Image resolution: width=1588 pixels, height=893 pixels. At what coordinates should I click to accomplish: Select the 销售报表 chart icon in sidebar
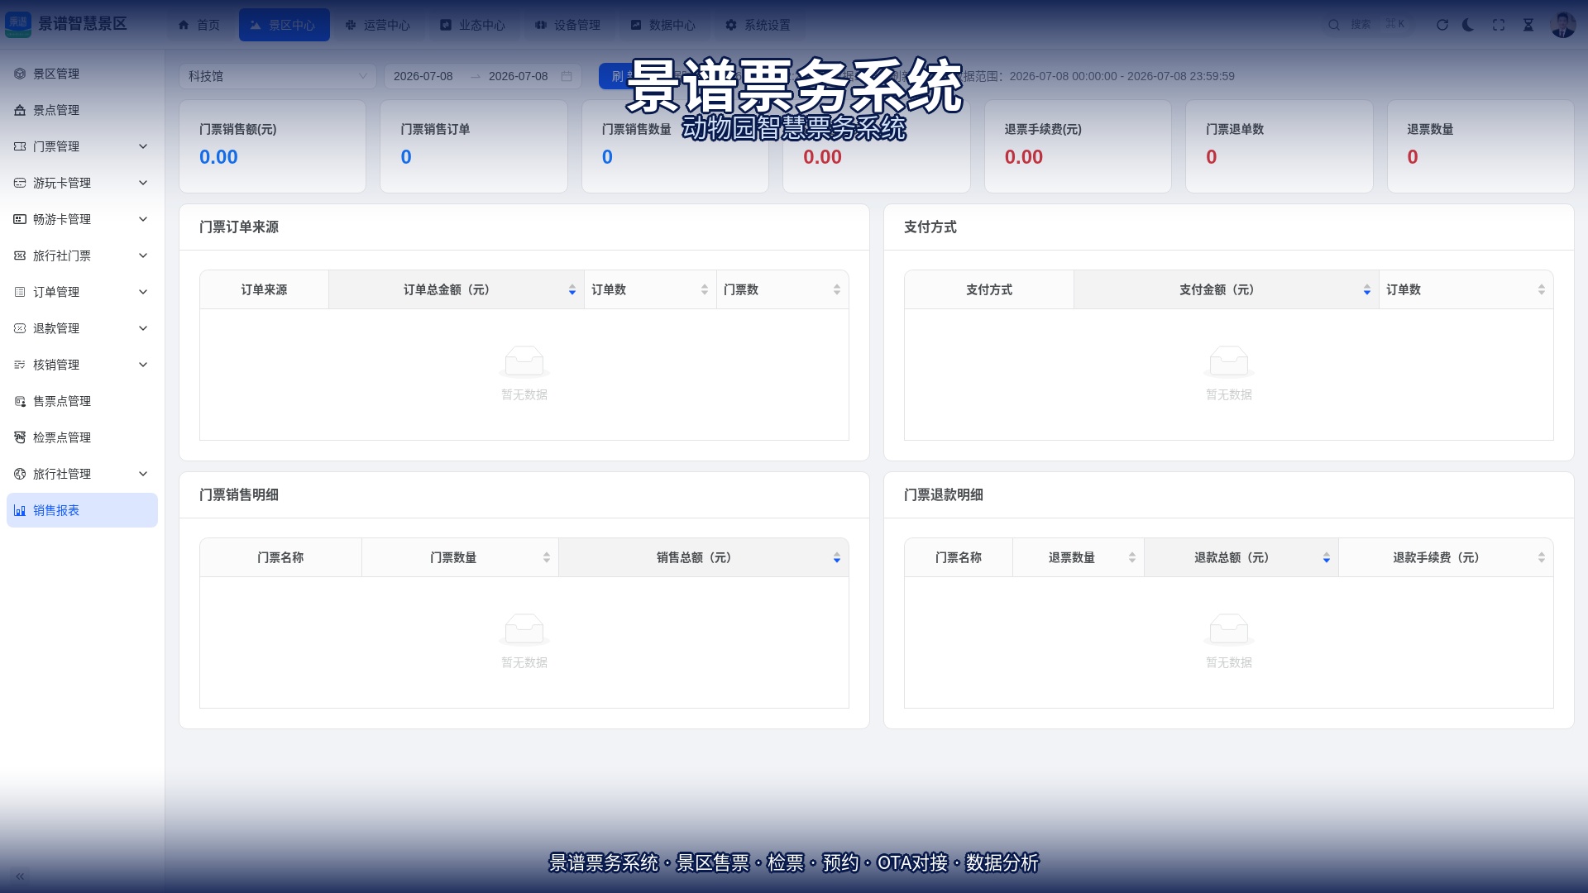[x=20, y=510]
